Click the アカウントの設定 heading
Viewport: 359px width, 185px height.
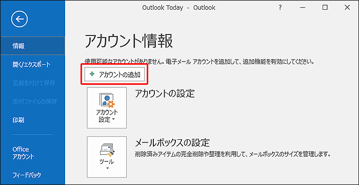pos(165,94)
